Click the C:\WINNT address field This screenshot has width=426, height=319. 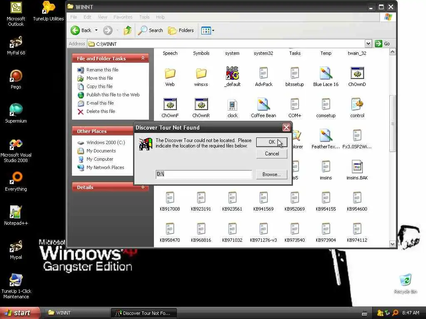(x=226, y=44)
